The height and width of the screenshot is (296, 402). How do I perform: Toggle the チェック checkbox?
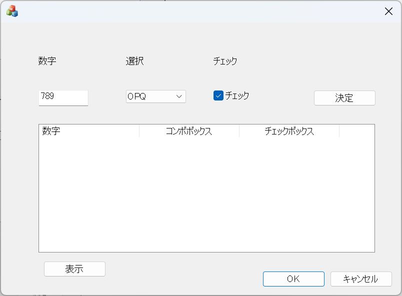(x=218, y=96)
